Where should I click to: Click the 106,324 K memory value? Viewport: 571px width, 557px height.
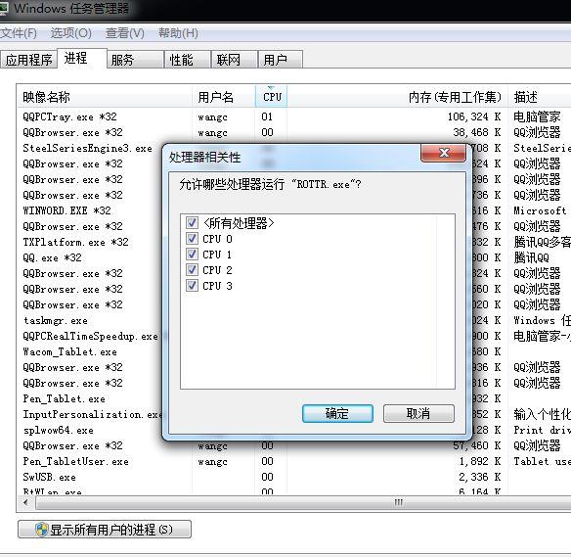coord(474,117)
